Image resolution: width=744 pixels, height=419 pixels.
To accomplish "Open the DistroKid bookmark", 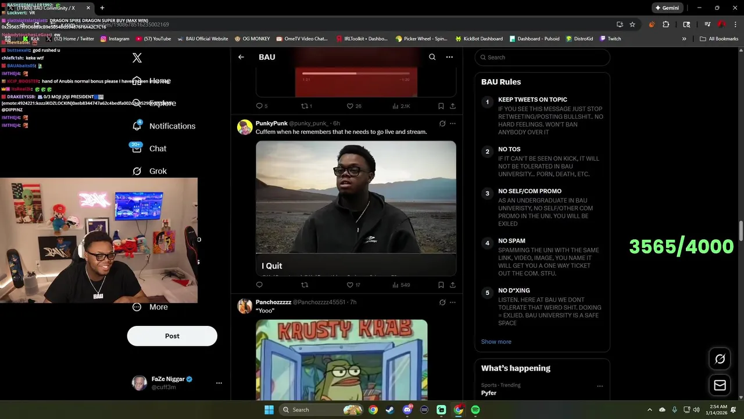I will point(580,38).
